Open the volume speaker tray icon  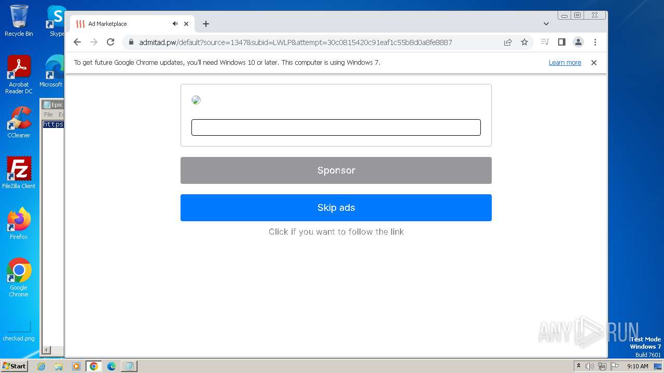590,366
